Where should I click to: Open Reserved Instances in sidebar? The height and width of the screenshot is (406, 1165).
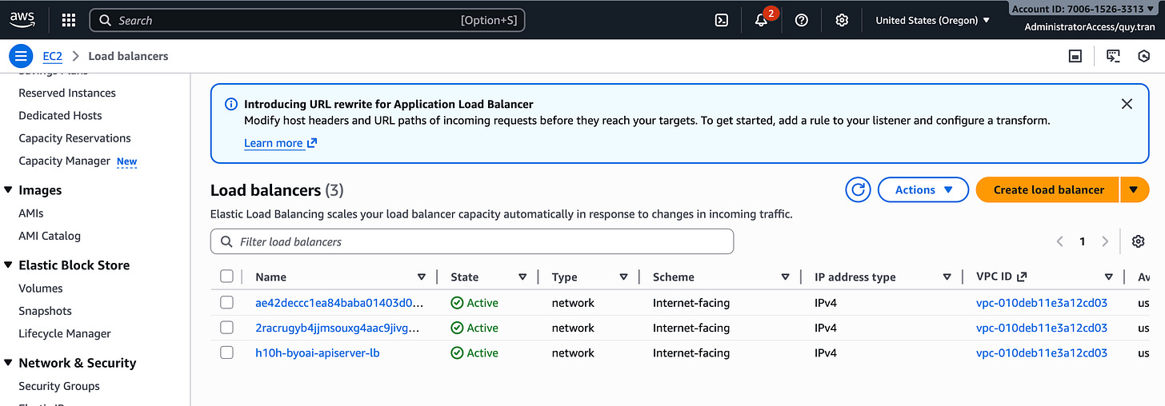point(67,93)
